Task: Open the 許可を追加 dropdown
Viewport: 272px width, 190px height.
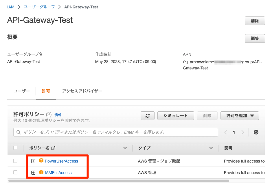Action: coord(240,116)
